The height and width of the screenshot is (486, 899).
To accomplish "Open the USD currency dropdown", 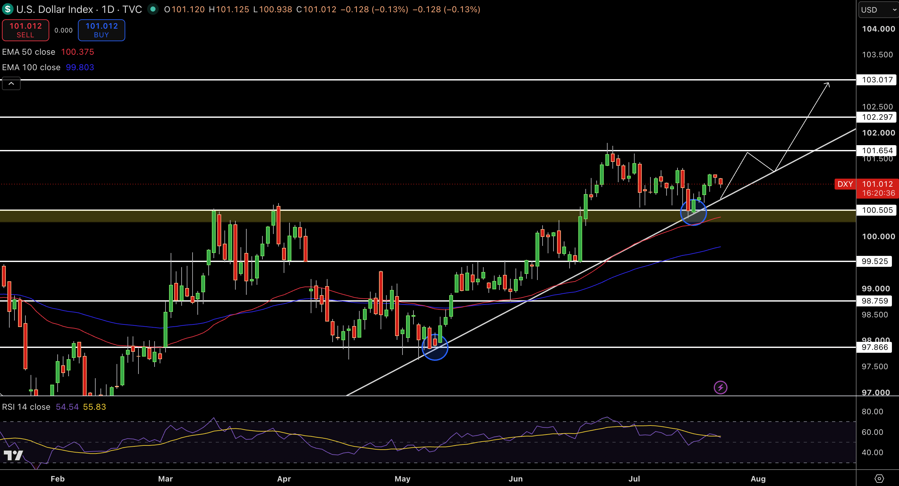I will coord(878,10).
